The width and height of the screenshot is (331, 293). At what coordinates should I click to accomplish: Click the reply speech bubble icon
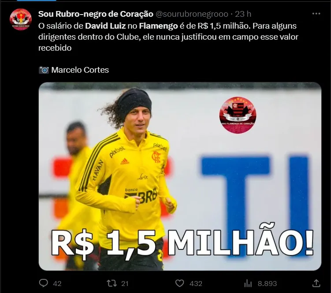[44, 283]
